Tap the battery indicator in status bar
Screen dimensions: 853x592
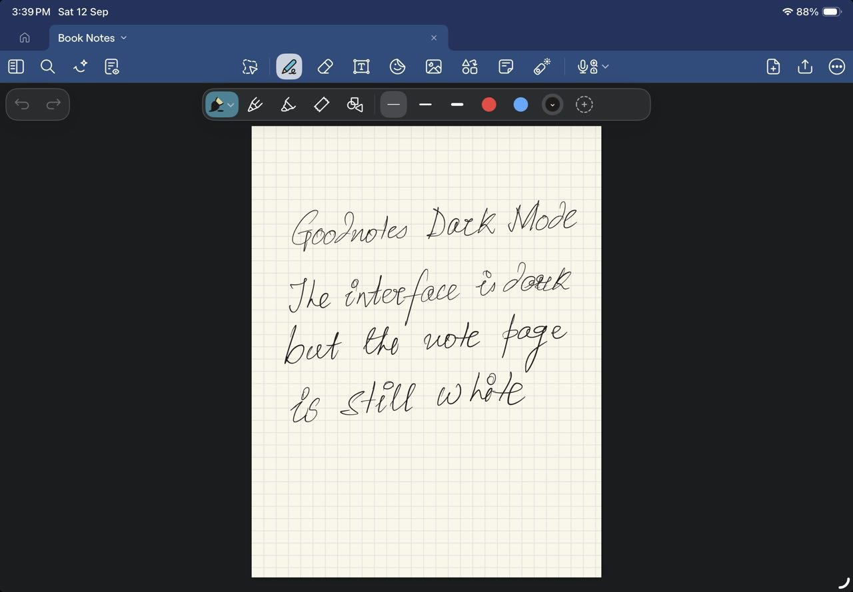point(832,12)
